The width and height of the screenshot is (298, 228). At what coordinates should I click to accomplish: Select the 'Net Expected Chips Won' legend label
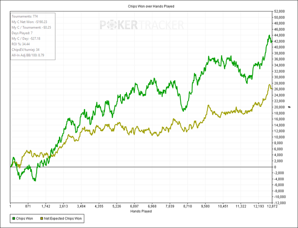click(63, 219)
